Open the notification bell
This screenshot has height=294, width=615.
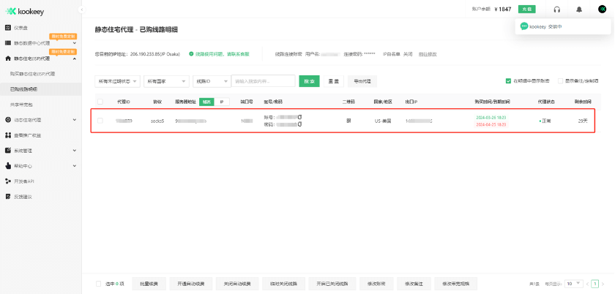(579, 10)
